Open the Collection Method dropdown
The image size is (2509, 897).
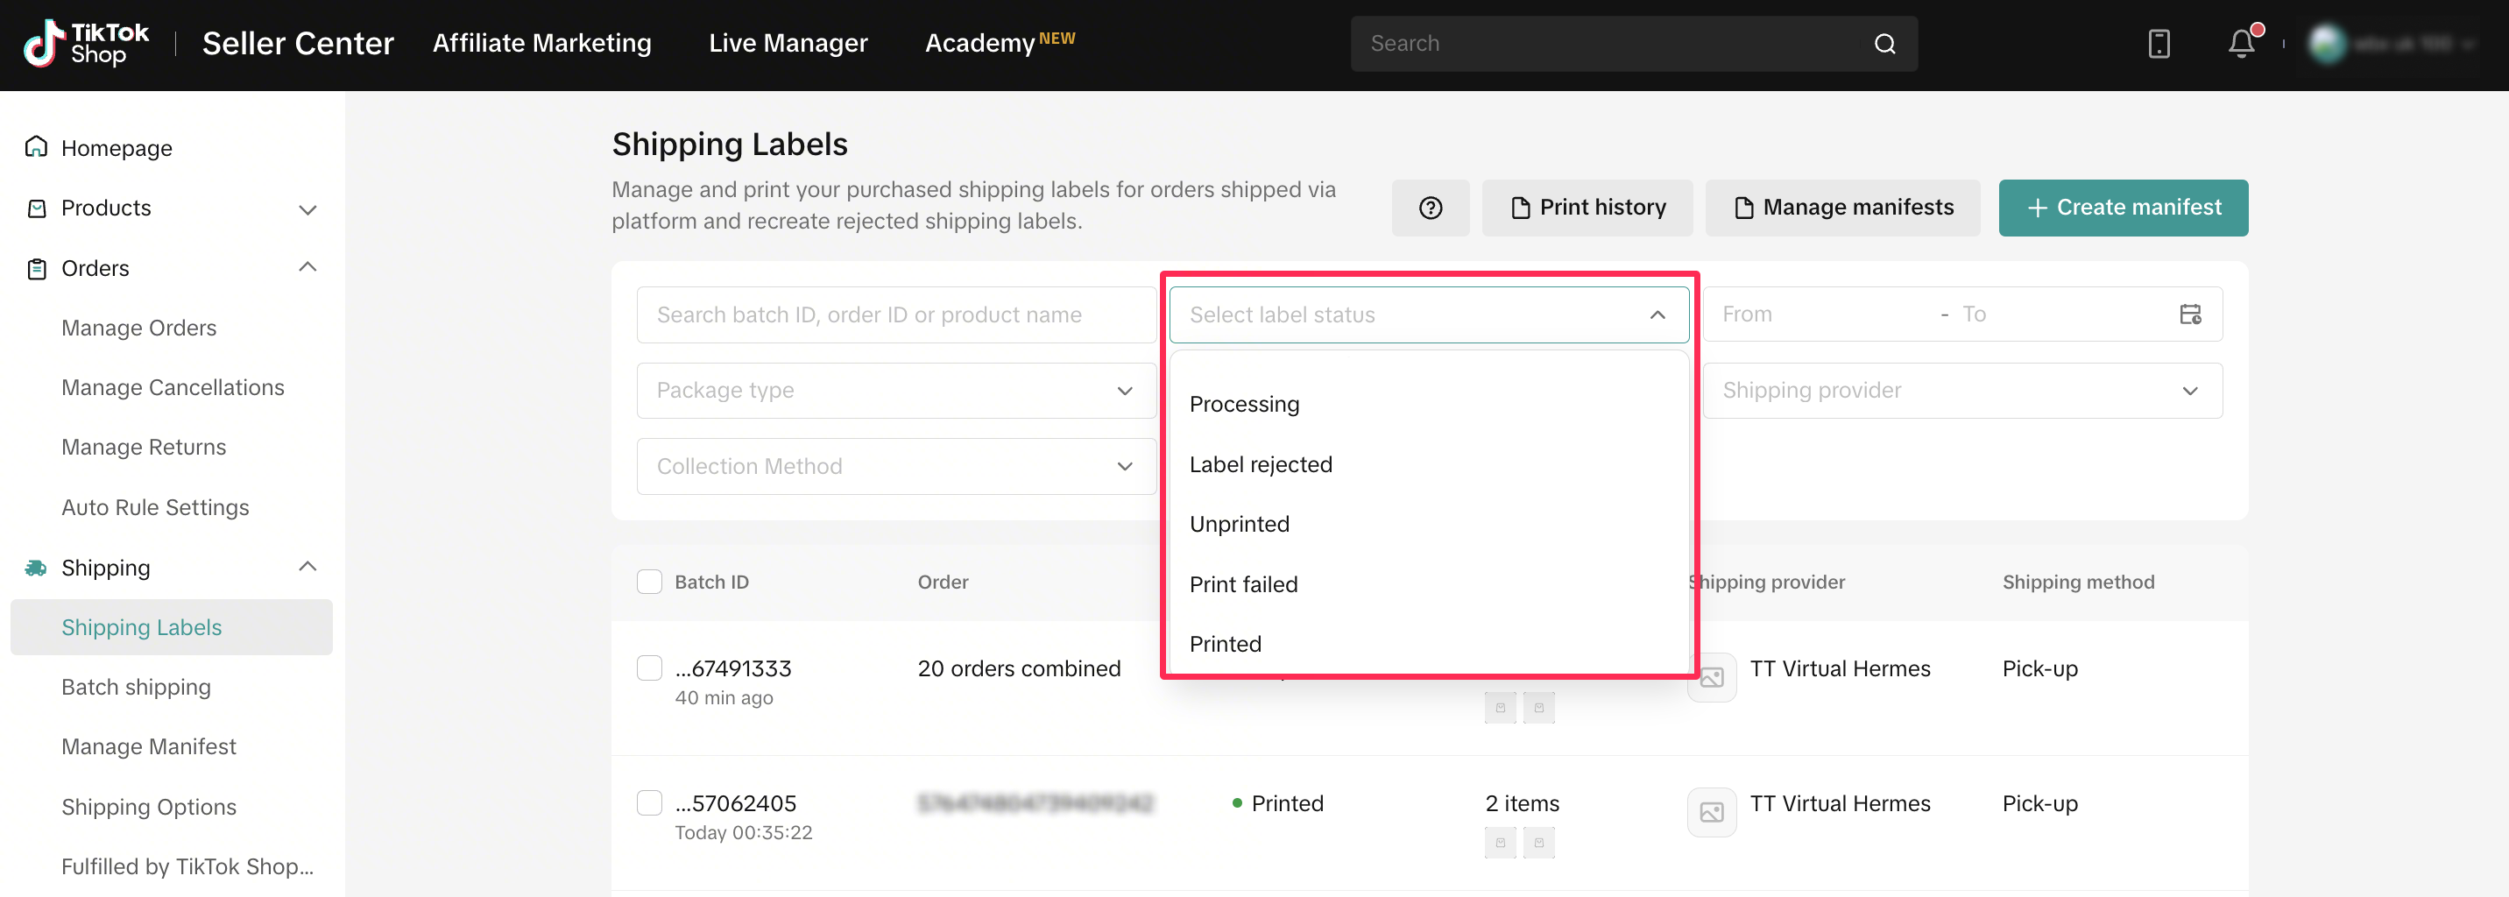point(895,467)
